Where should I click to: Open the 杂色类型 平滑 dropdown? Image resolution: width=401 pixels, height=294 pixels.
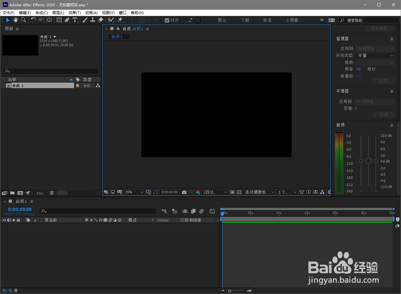click(x=375, y=56)
